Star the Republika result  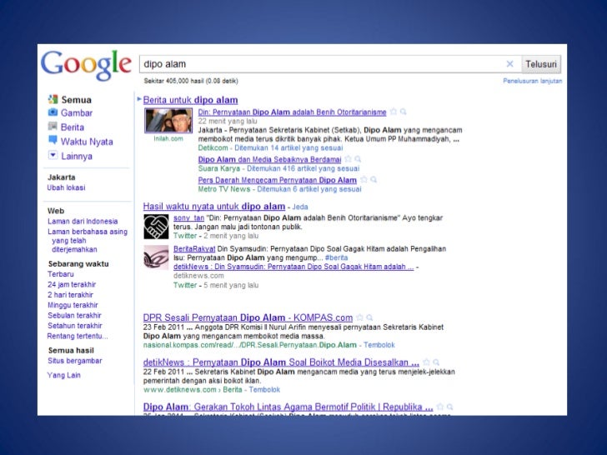pyautogui.click(x=440, y=407)
